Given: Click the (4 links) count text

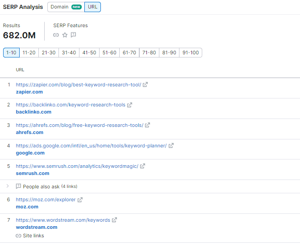Looking at the screenshot, I should coord(70,187).
